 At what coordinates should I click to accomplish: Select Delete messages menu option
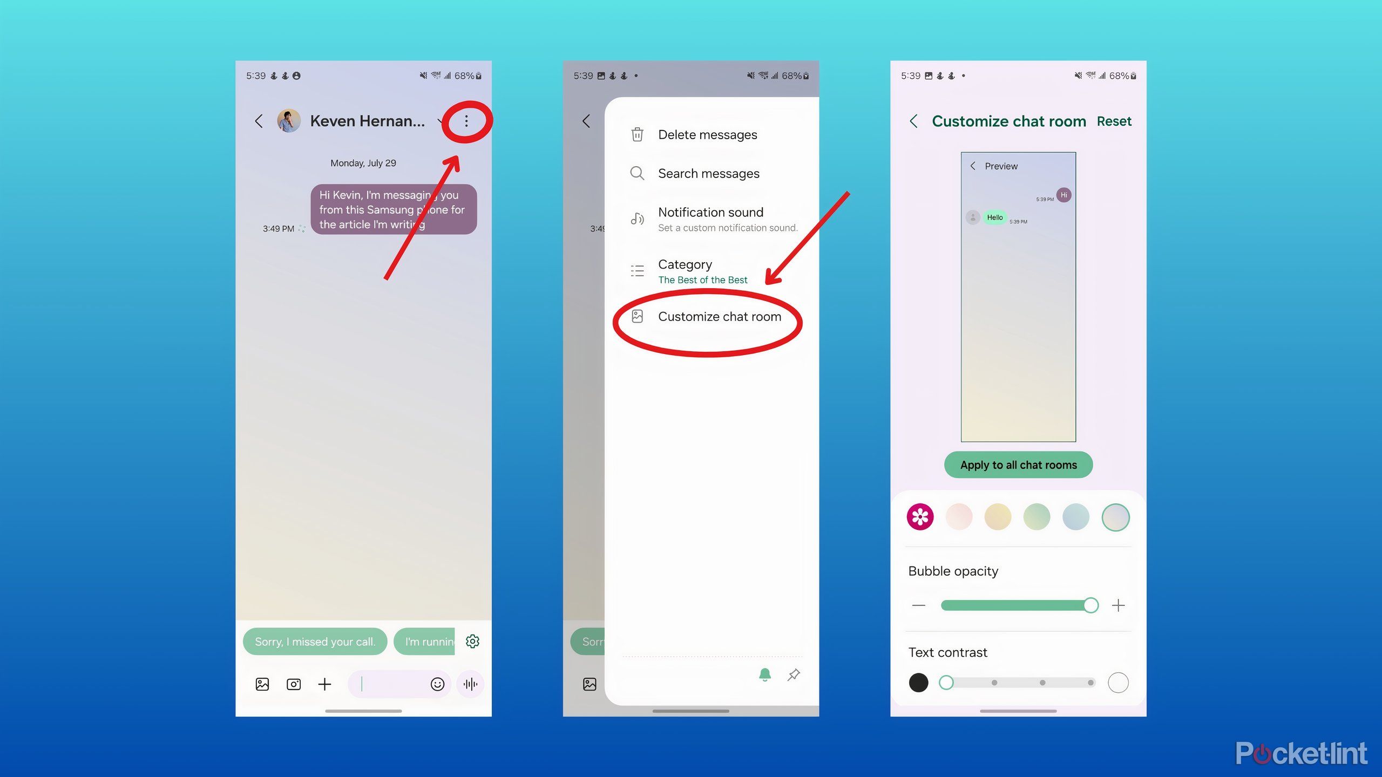click(x=707, y=134)
